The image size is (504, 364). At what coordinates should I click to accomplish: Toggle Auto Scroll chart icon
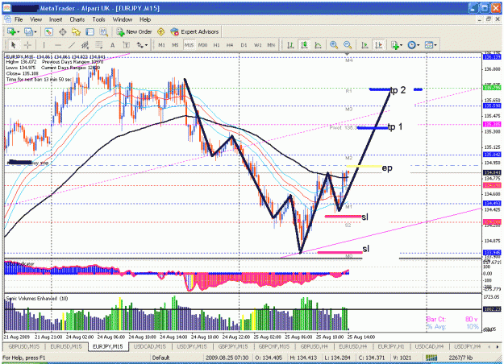pyautogui.click(x=364, y=45)
